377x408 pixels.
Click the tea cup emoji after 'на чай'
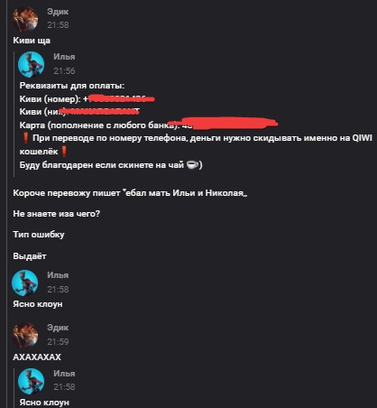point(192,164)
